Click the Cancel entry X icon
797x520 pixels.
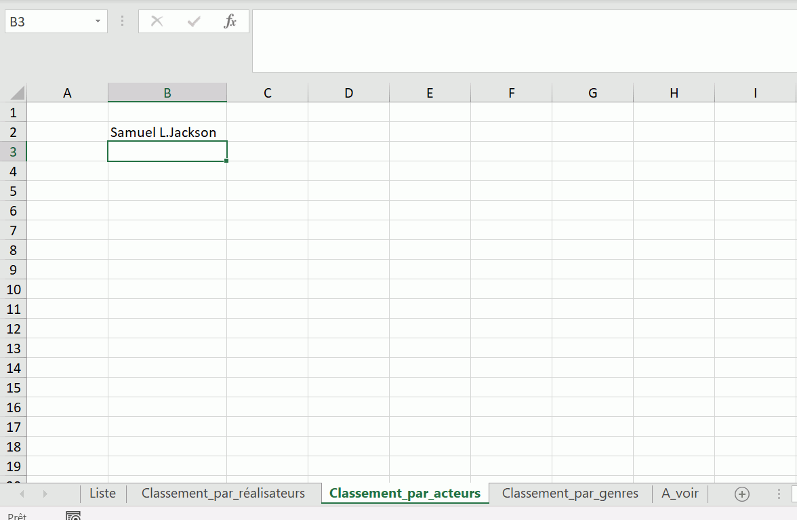coord(157,22)
